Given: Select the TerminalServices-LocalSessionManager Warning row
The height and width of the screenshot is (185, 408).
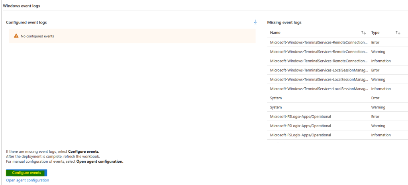Looking at the screenshot, I should 318,79.
